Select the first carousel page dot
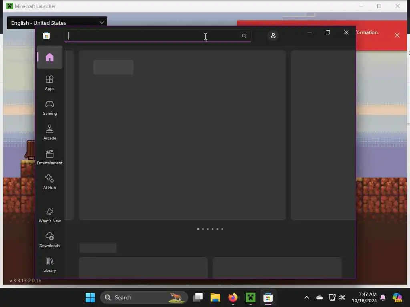The image size is (410, 307). 198,229
